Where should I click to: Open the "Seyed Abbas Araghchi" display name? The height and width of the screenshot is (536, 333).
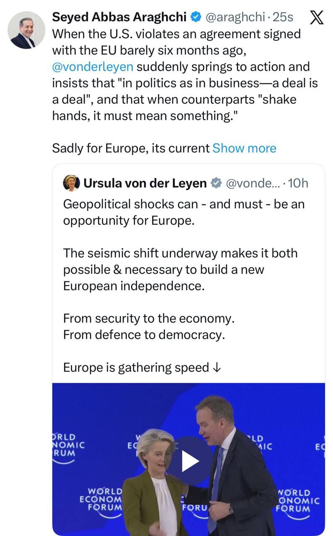click(x=119, y=17)
